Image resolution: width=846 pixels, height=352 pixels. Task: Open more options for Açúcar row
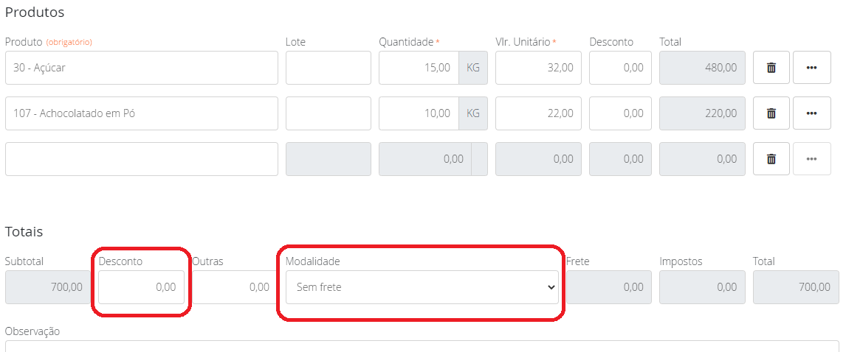coord(811,68)
